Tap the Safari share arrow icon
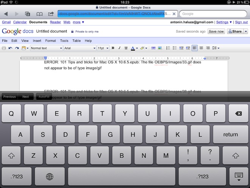This screenshot has width=250, height=188. pyautogui.click(x=51, y=14)
